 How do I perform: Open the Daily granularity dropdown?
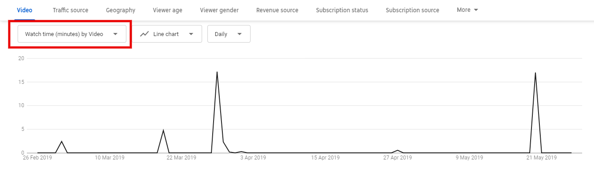pyautogui.click(x=229, y=34)
